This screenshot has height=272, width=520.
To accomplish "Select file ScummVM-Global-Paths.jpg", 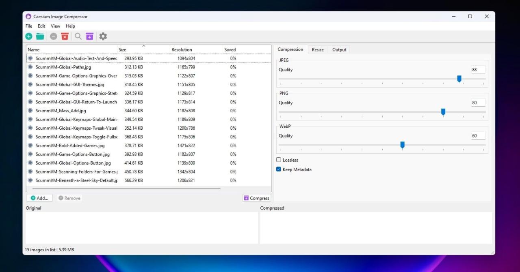I will 149,67.
